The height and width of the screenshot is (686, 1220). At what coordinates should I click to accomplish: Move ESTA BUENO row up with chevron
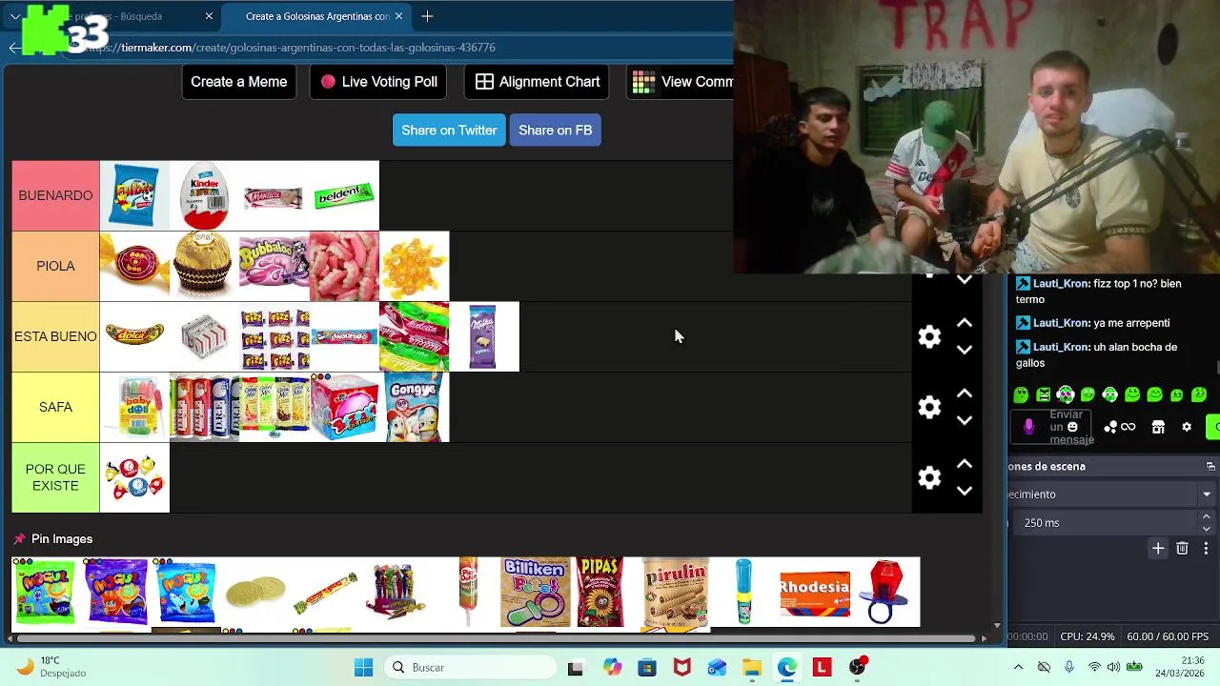964,324
